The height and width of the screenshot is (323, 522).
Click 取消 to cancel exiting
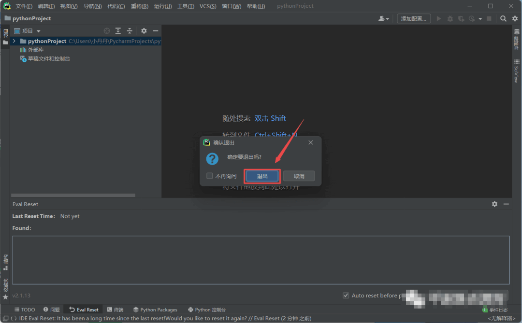[x=299, y=176]
